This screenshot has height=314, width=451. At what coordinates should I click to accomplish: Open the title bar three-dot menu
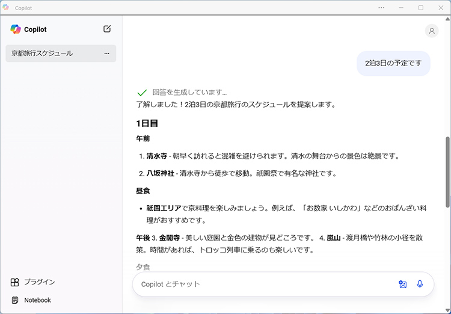point(381,7)
